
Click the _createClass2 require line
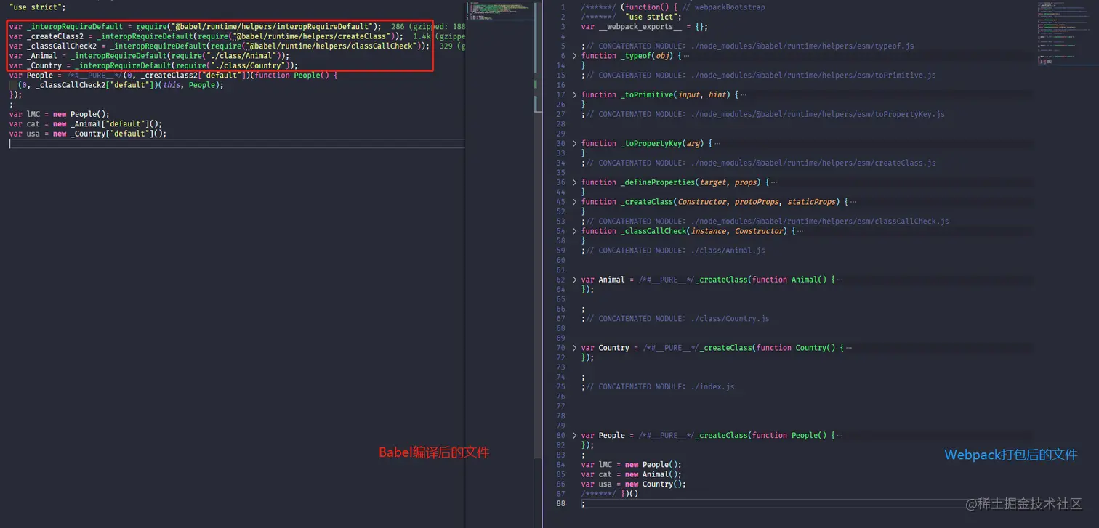[x=206, y=36]
